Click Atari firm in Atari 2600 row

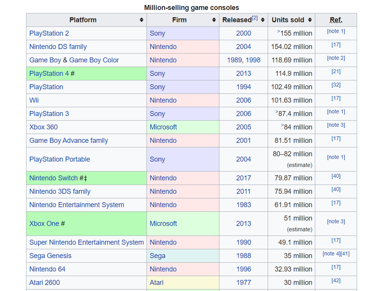point(156,283)
